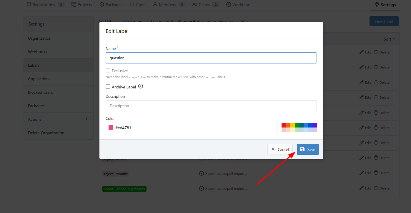Click the Members person icon
The width and height of the screenshot is (411, 213).
pos(155,5)
